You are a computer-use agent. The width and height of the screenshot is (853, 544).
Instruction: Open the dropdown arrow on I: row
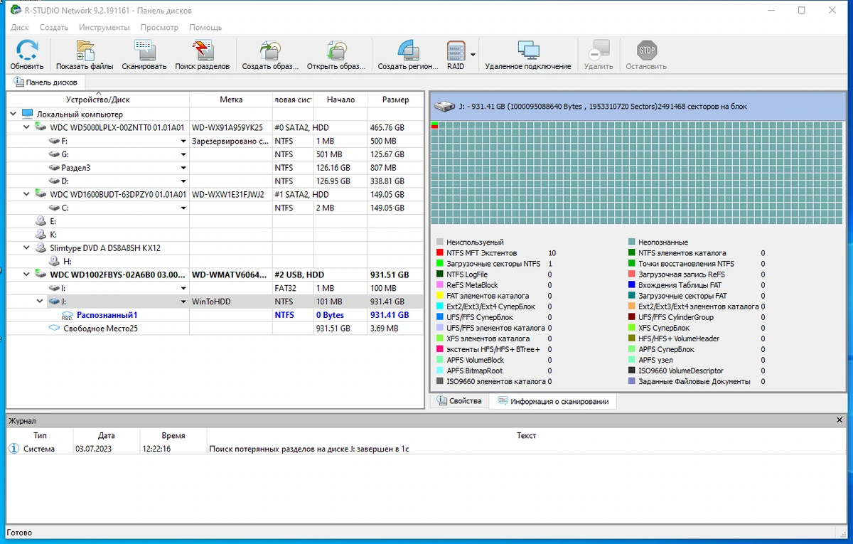point(183,288)
